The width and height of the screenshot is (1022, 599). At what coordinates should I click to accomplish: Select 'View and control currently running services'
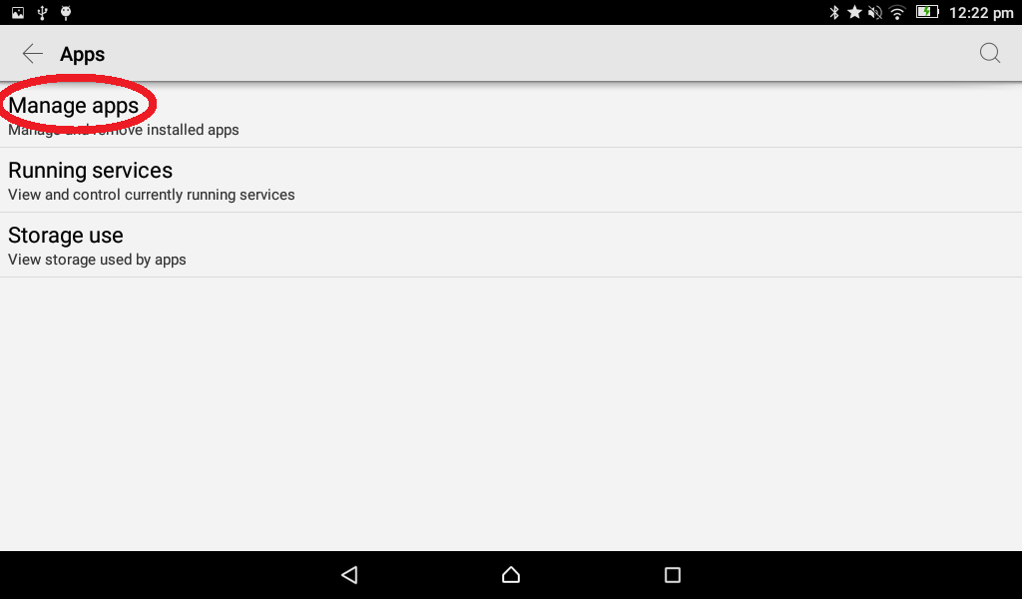click(152, 195)
